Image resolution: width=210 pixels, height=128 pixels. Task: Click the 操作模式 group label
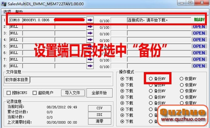[x=126, y=72]
